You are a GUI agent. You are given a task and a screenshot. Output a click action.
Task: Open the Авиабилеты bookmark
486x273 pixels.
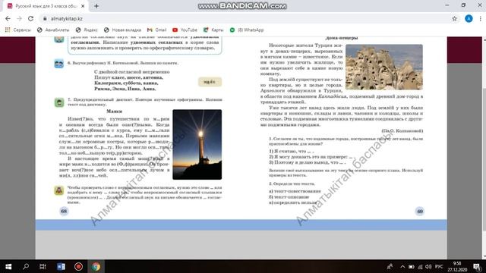coord(53,30)
